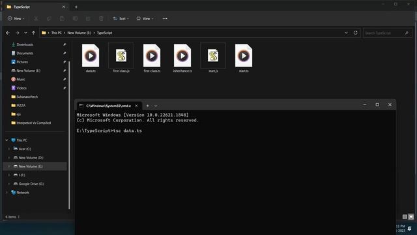Viewport: 417px width, 235px height.
Task: Select the cmd.exe terminal tab
Action: tap(109, 106)
